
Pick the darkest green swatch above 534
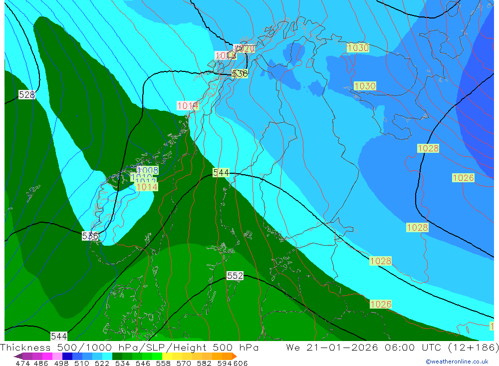coord(117,356)
